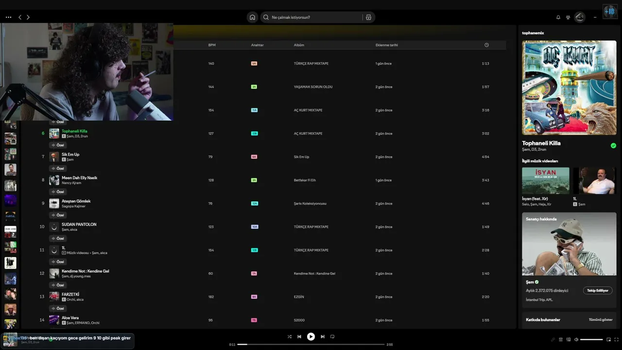
Task: Select the Aloe Vera track
Action: coord(70,317)
